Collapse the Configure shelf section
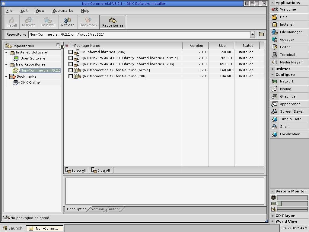309x232 pixels. (272, 75)
